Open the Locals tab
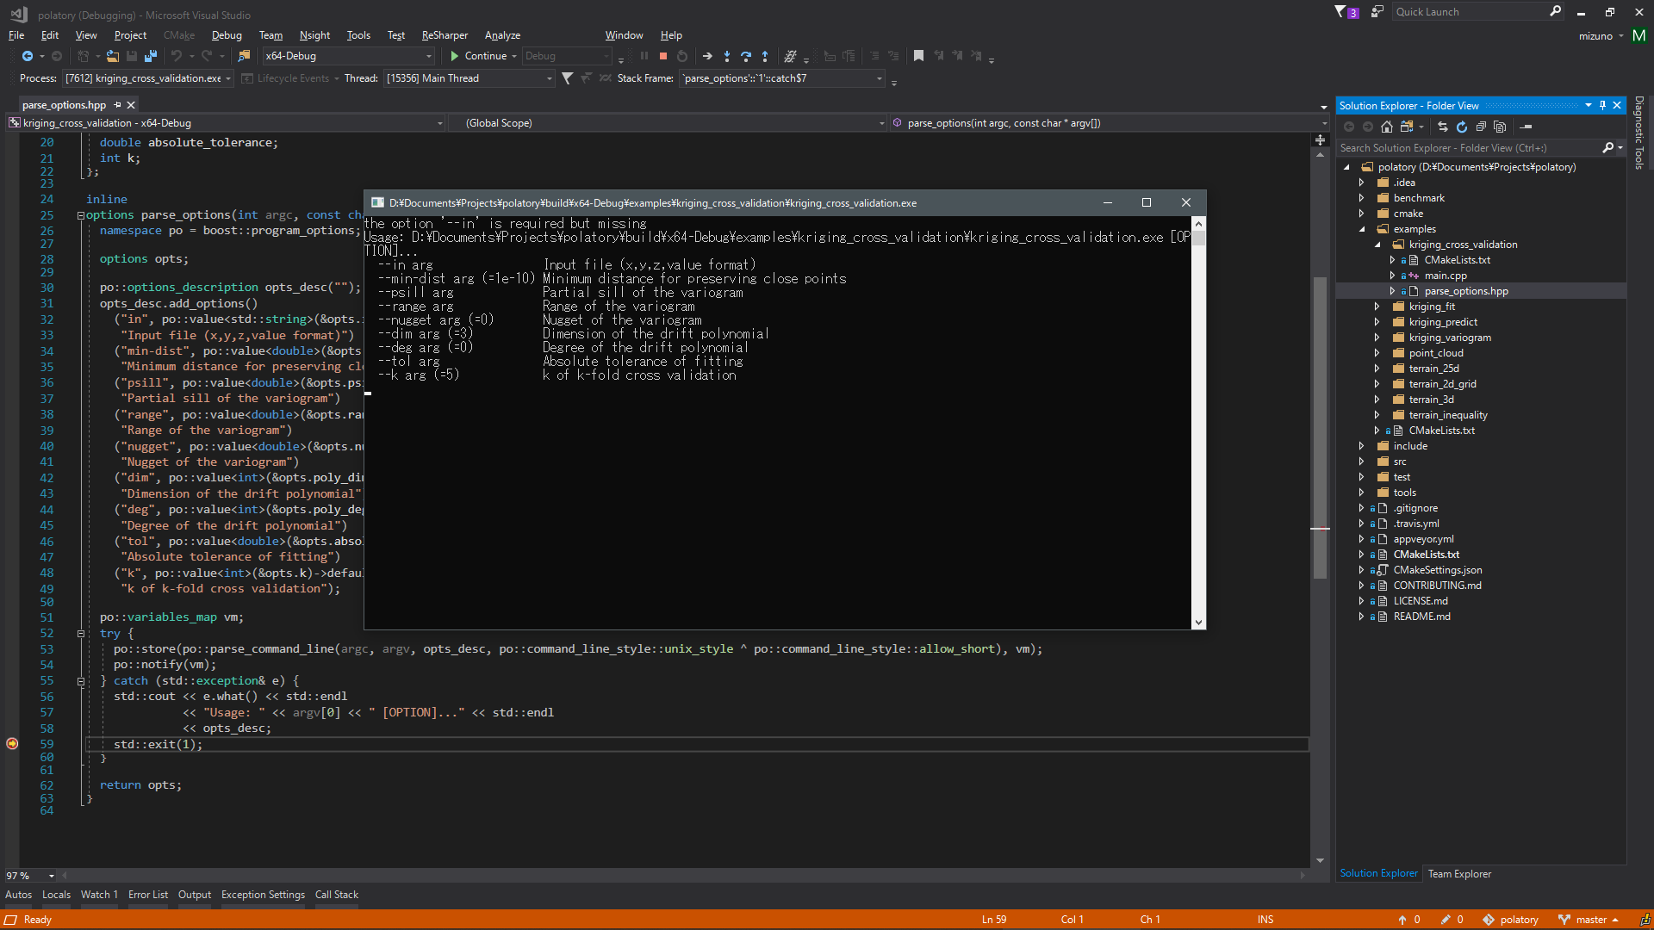The image size is (1654, 930). pos(56,895)
